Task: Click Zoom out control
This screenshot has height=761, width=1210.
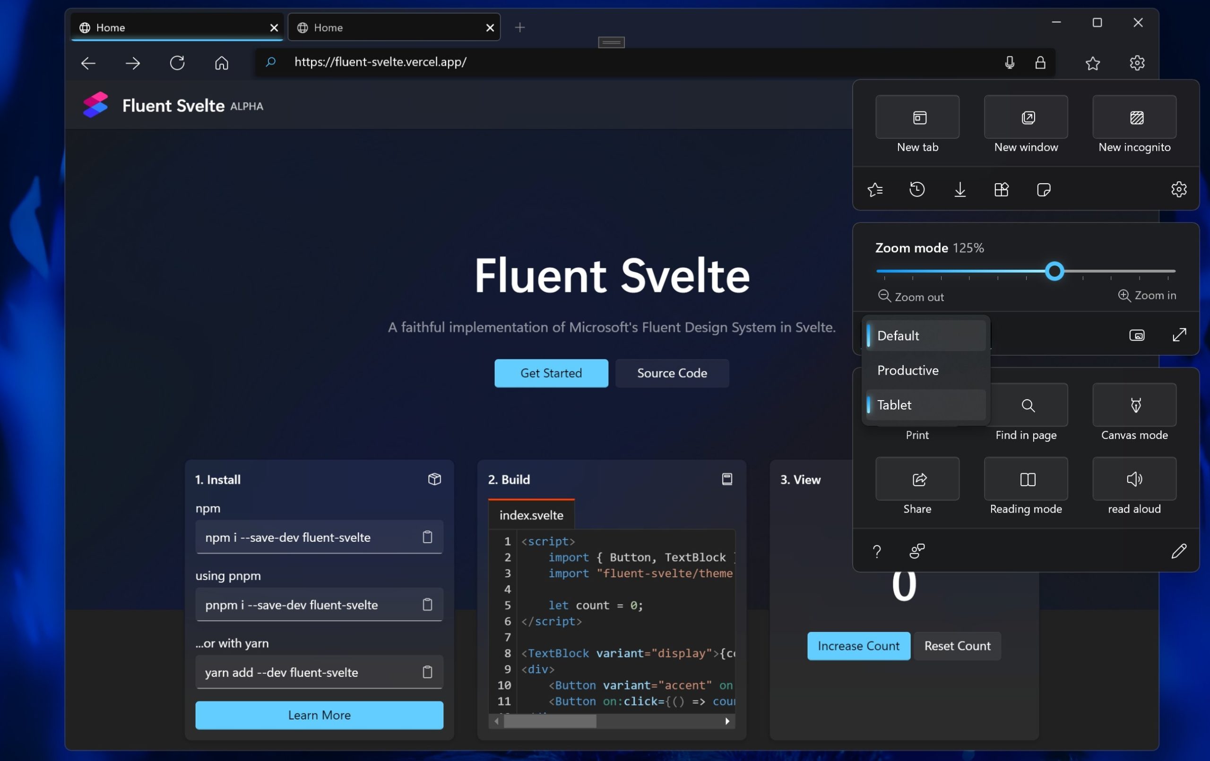Action: (910, 297)
